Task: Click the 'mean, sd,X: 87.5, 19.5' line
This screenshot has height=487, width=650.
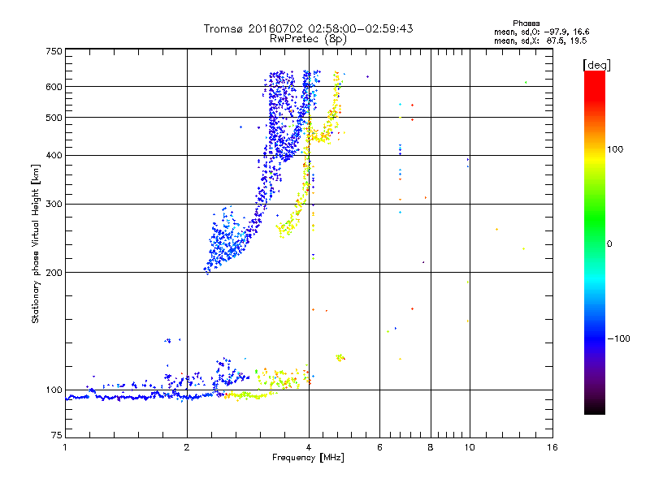Action: coord(540,41)
